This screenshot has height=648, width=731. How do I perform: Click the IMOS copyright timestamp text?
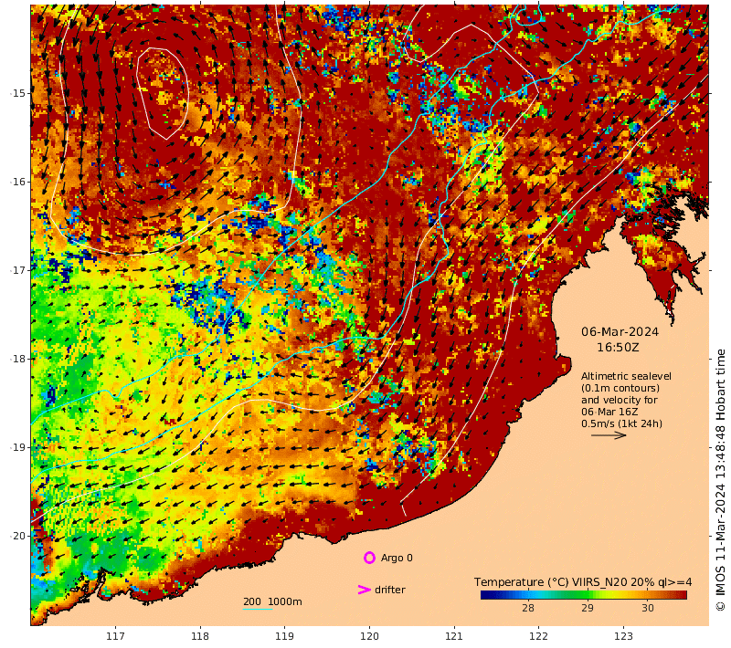[x=720, y=479]
